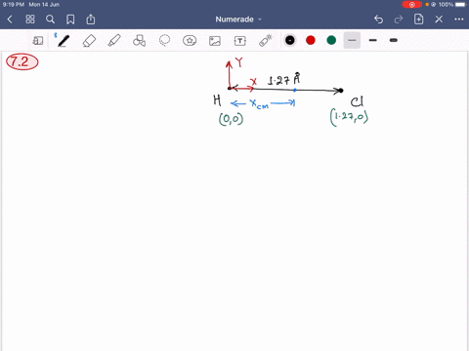Select the Highlighter tool
Viewport: 469px width, 351px height.
(x=114, y=41)
